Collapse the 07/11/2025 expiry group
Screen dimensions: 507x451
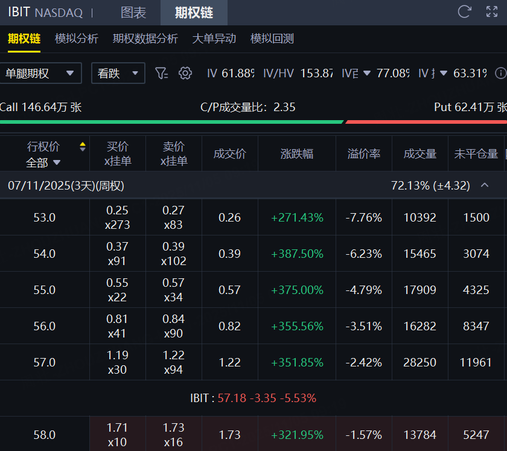point(484,185)
